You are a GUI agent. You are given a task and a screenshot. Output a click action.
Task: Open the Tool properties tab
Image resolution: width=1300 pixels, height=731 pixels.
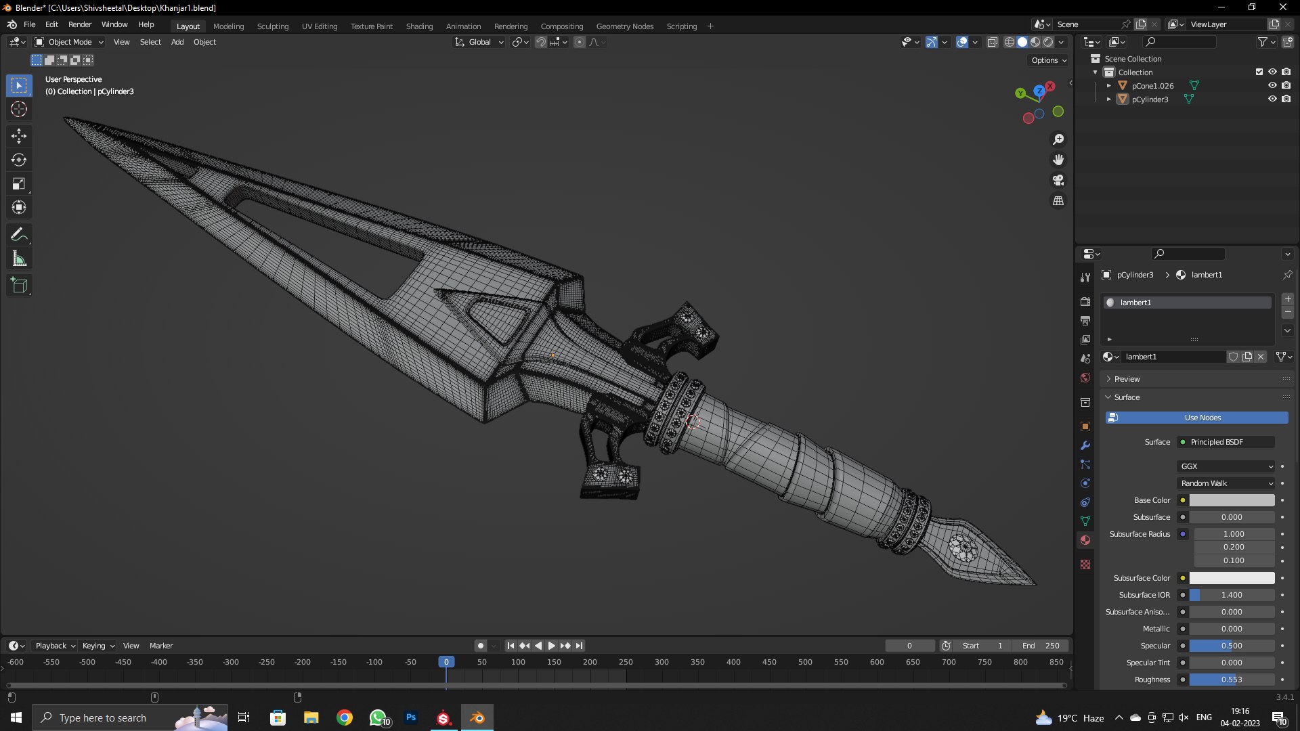1085,277
